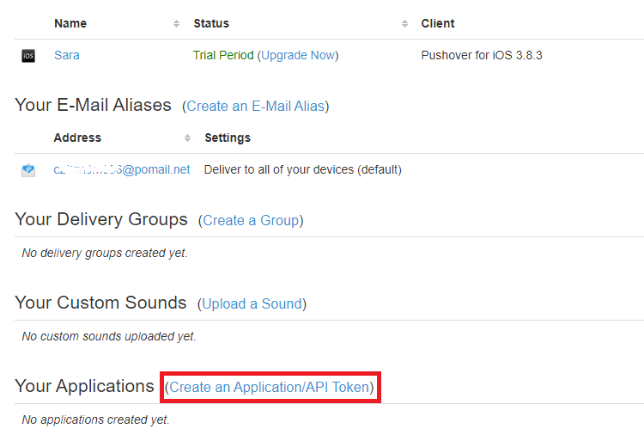Click the Deliver to all of your devices setting
Viewport: 644px width, 441px height.
[x=302, y=169]
